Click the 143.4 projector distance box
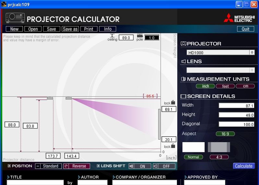The width and height of the screenshot is (259, 185). click(72, 156)
